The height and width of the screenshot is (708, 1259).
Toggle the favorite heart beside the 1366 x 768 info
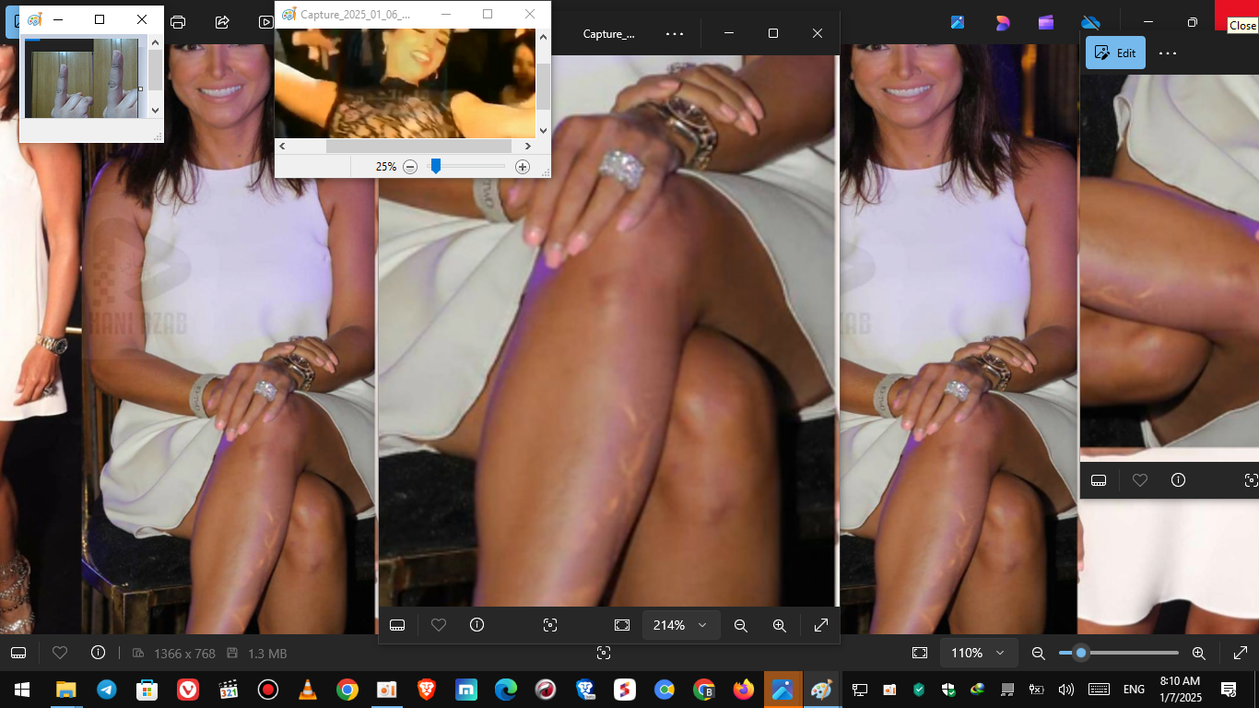coord(60,653)
